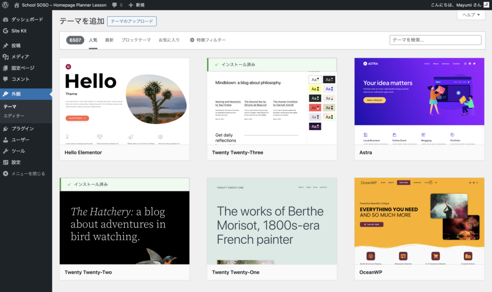Image resolution: width=492 pixels, height=292 pixels.
Task: Open ダッシュボード in the sidebar
Action: [27, 20]
